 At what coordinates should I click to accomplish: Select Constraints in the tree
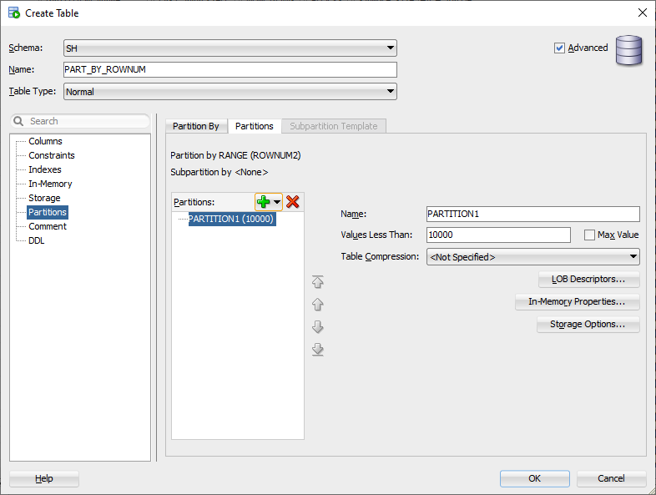click(x=52, y=155)
